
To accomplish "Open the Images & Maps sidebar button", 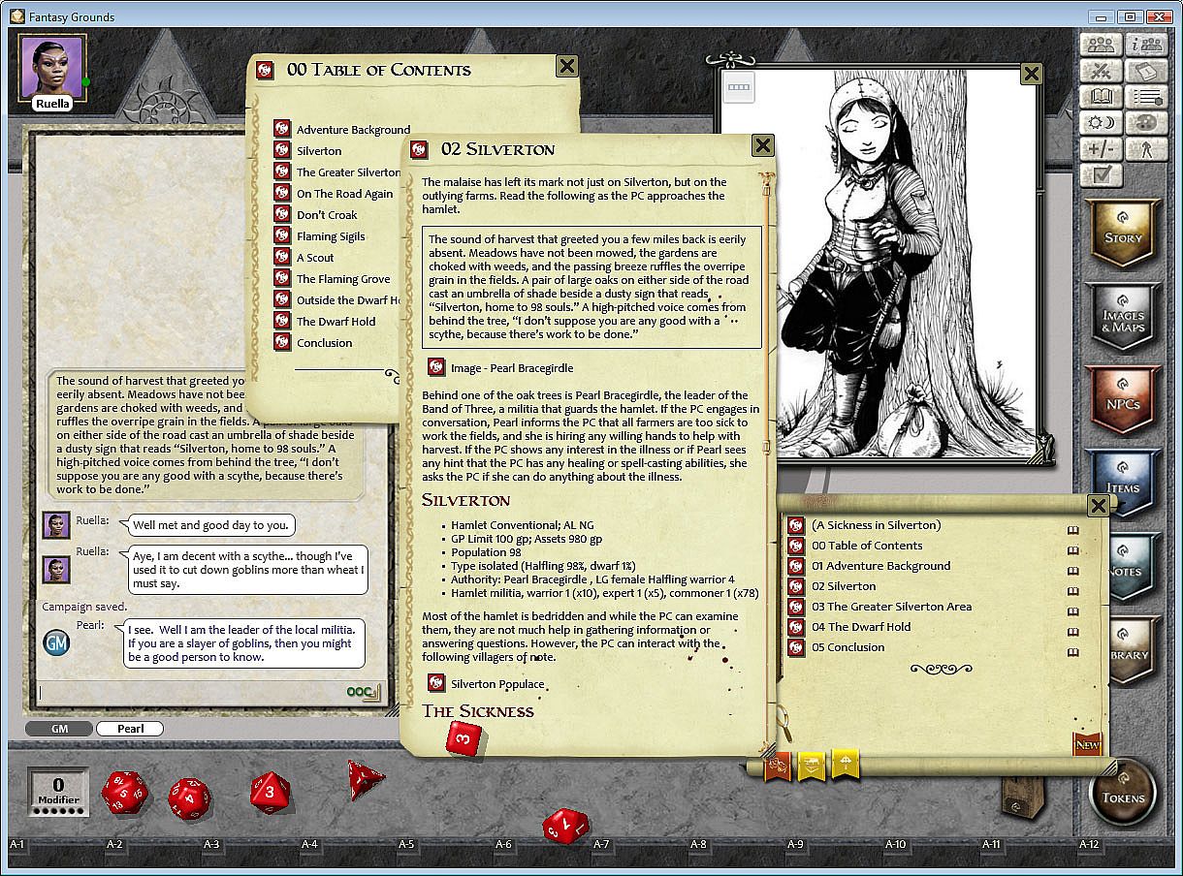I will pos(1123,318).
